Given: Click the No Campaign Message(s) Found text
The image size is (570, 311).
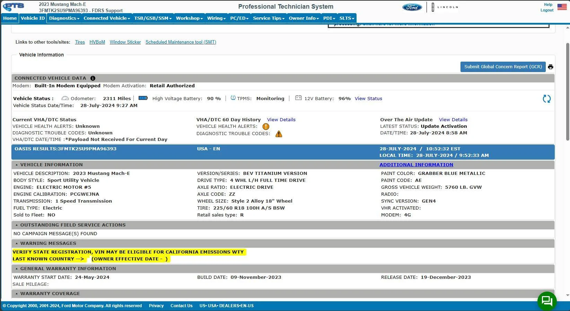Looking at the screenshot, I should pos(55,234).
